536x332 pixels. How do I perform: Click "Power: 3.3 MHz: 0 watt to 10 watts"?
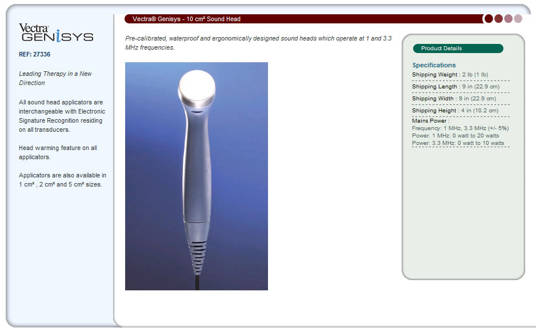click(x=458, y=143)
